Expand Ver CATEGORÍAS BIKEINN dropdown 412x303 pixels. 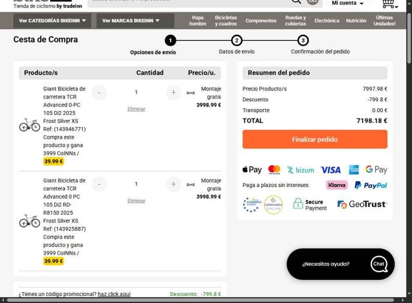pyautogui.click(x=52, y=21)
